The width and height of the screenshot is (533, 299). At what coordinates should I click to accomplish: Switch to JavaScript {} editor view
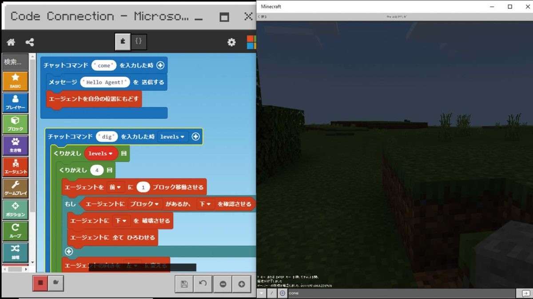[x=139, y=42]
